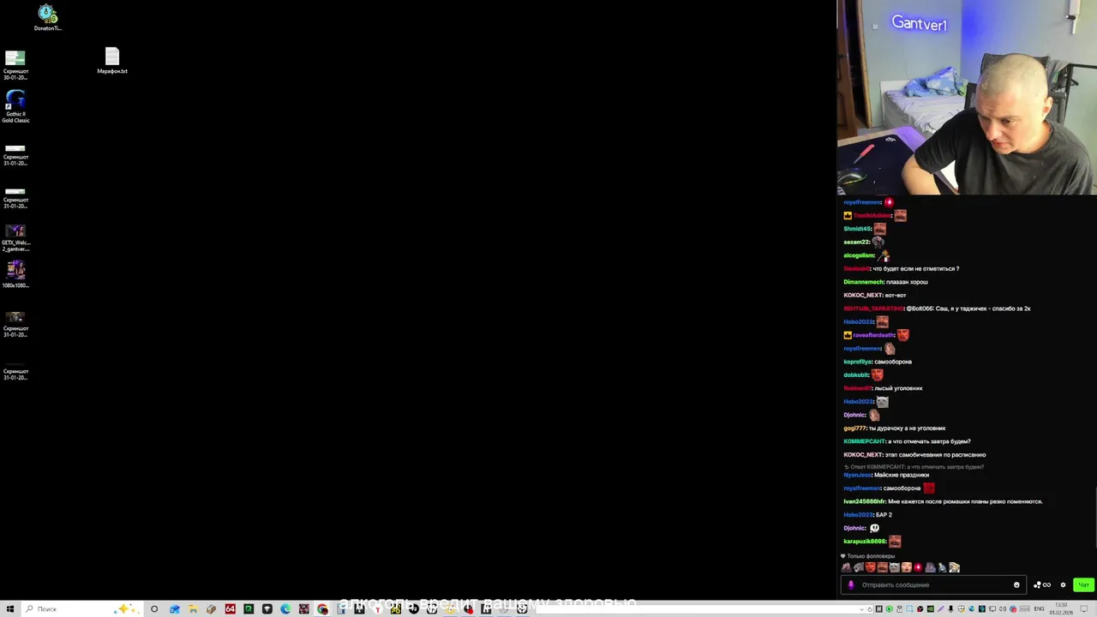Click the Отправить сообщение chat input field
This screenshot has width=1097, height=617.
(x=933, y=585)
